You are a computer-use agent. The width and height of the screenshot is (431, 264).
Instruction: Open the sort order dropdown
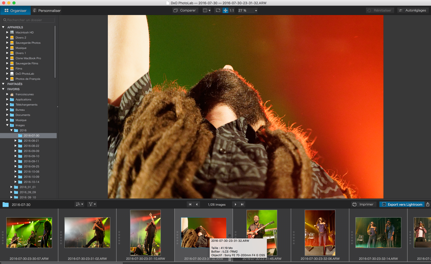pos(79,204)
